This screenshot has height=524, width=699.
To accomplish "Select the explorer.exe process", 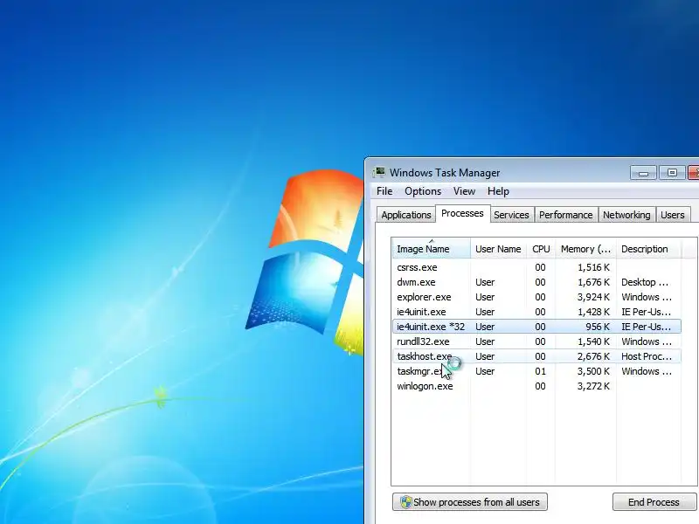I will [536, 297].
